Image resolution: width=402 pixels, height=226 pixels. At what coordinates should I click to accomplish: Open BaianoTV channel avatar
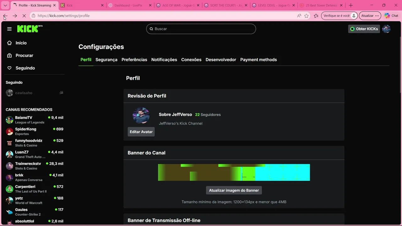coord(9,120)
